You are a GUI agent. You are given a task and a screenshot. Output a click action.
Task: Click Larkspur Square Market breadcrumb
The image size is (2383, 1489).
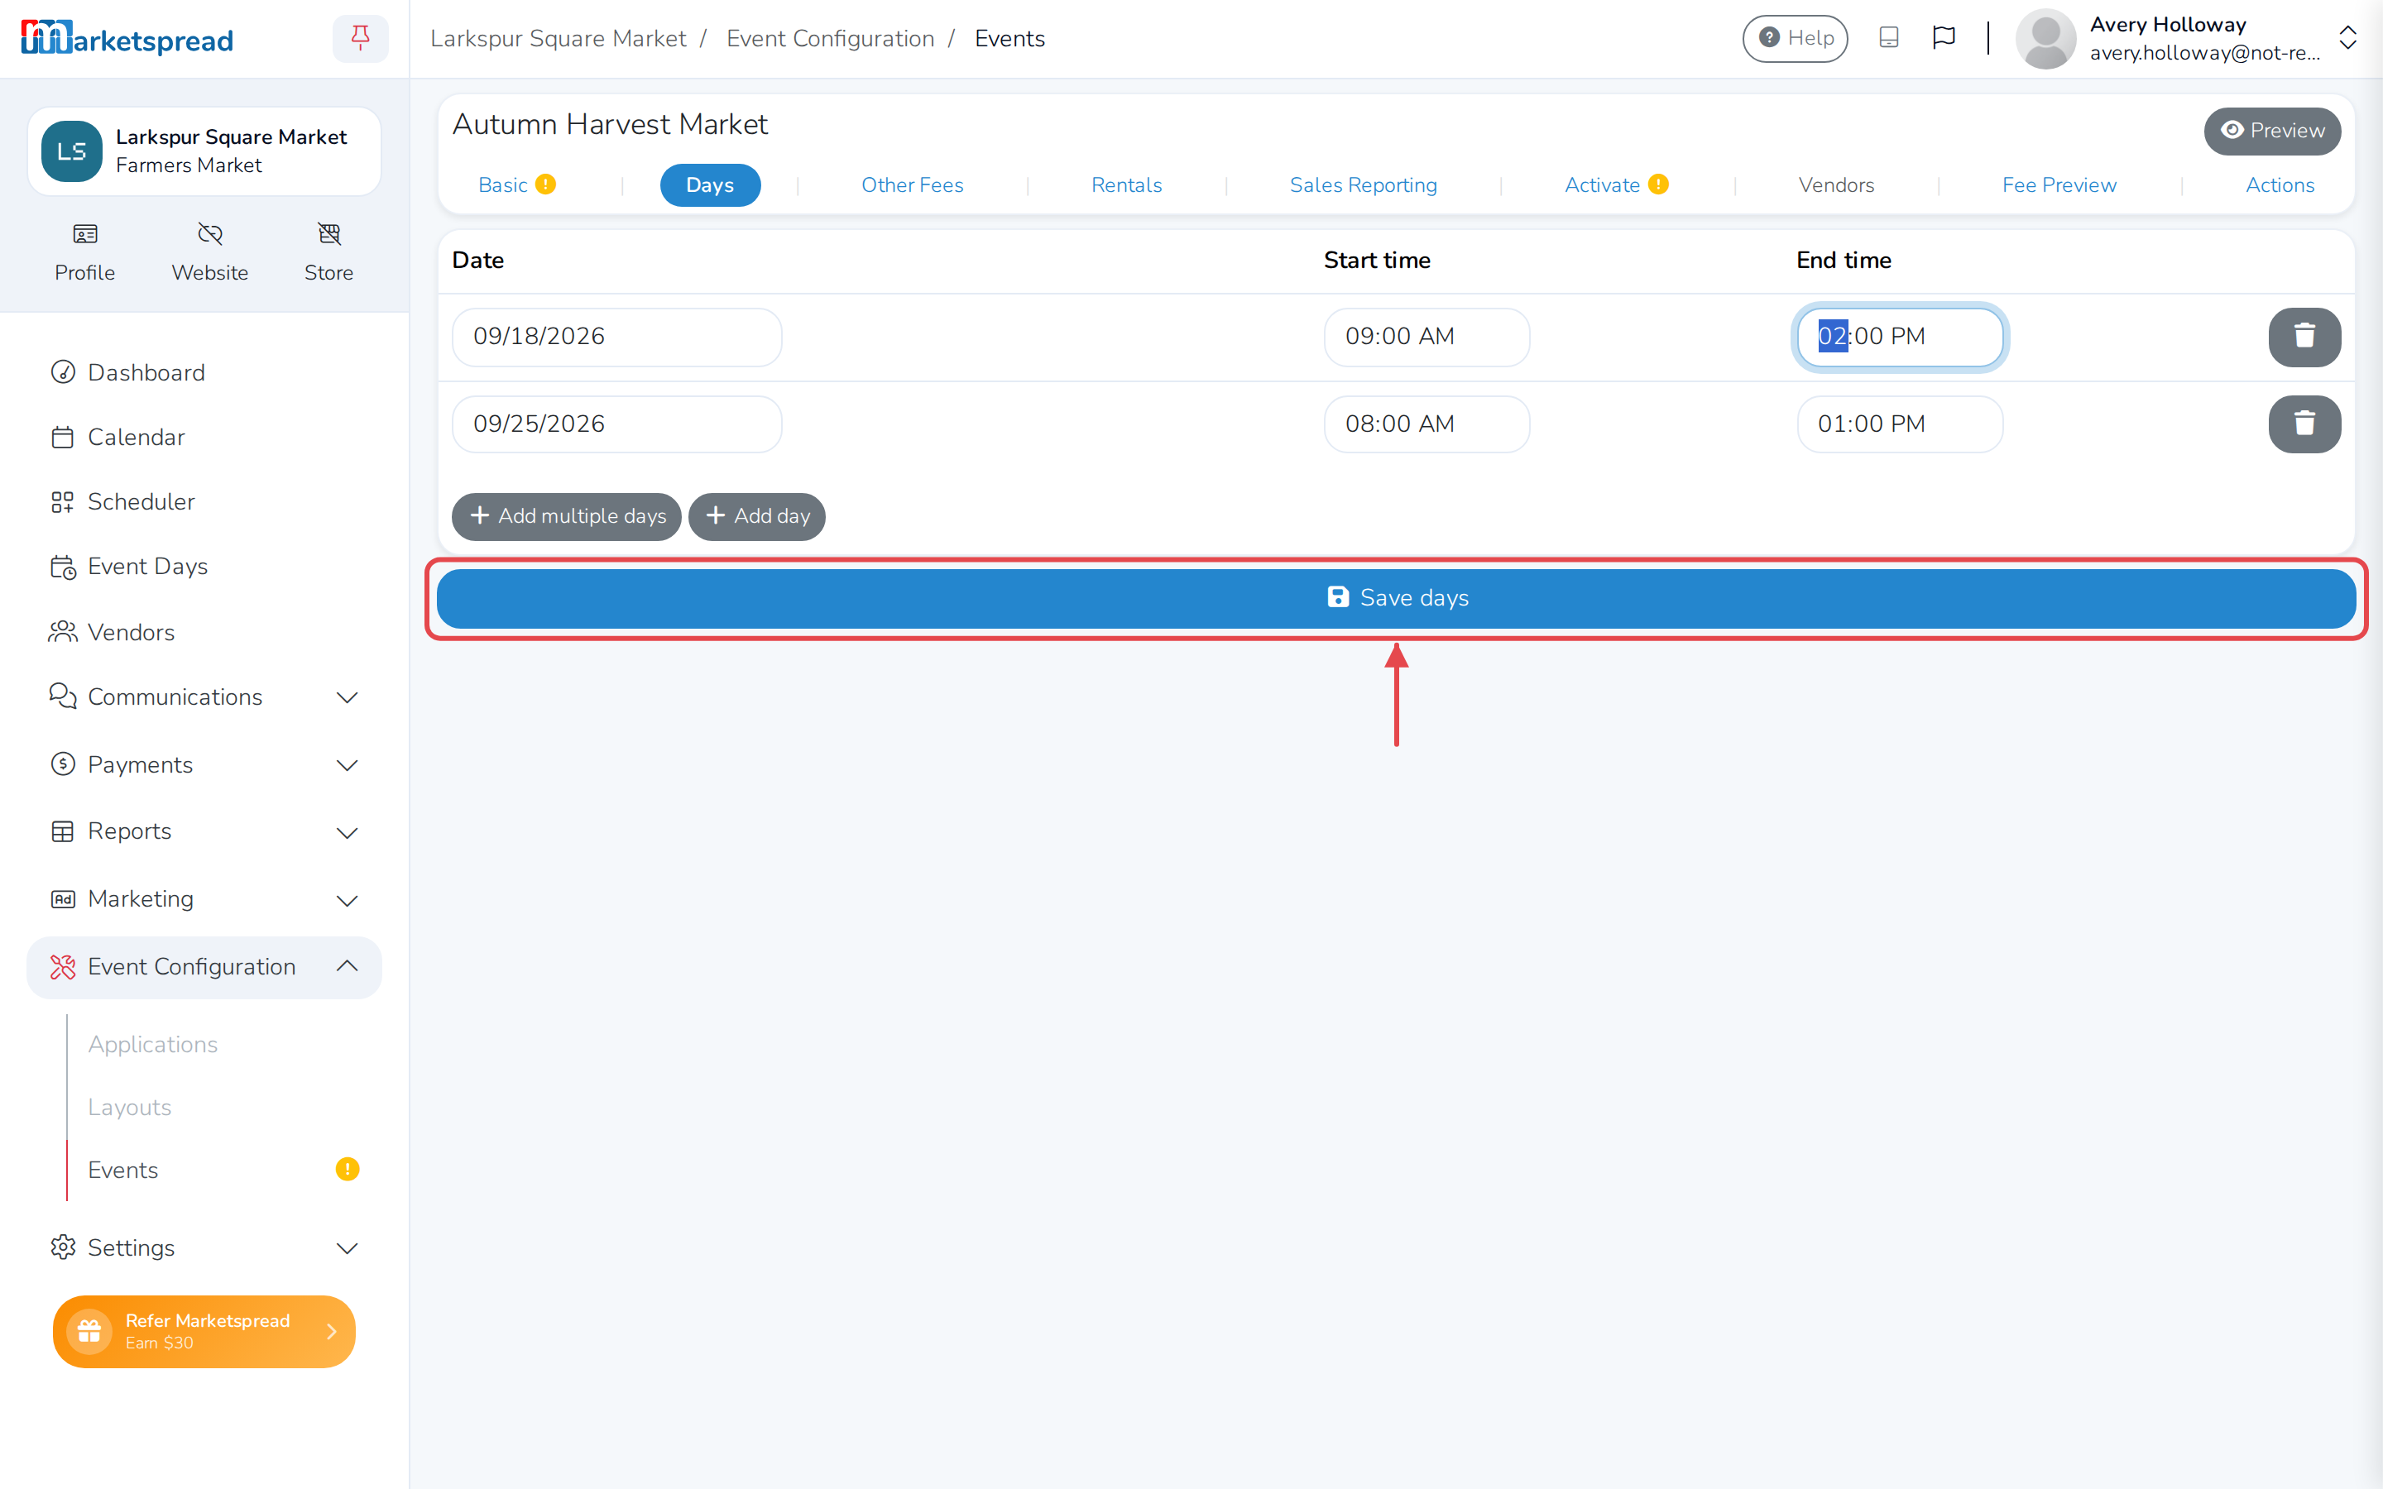[559, 38]
